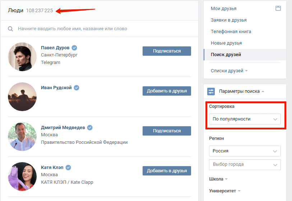Click verified badge next to Иван Рудской

pyautogui.click(x=77, y=88)
